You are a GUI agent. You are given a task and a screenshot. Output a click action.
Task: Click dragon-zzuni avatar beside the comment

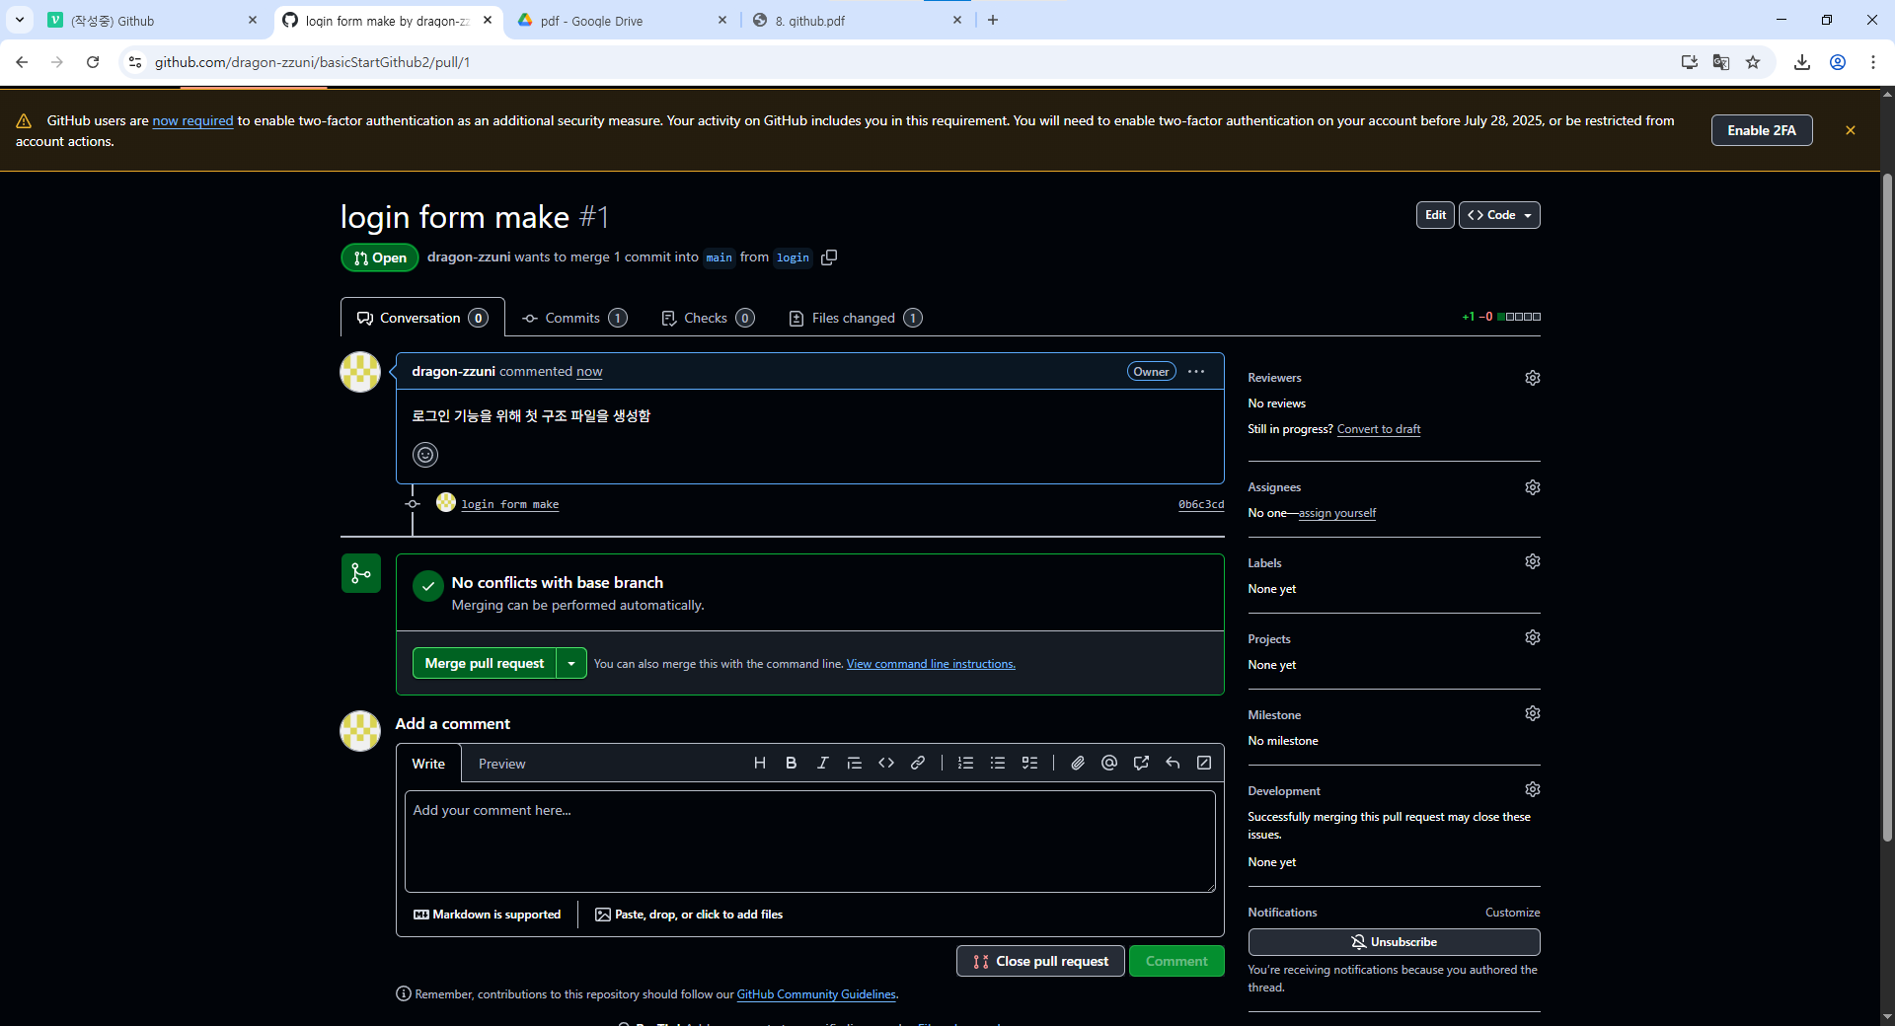pyautogui.click(x=360, y=372)
